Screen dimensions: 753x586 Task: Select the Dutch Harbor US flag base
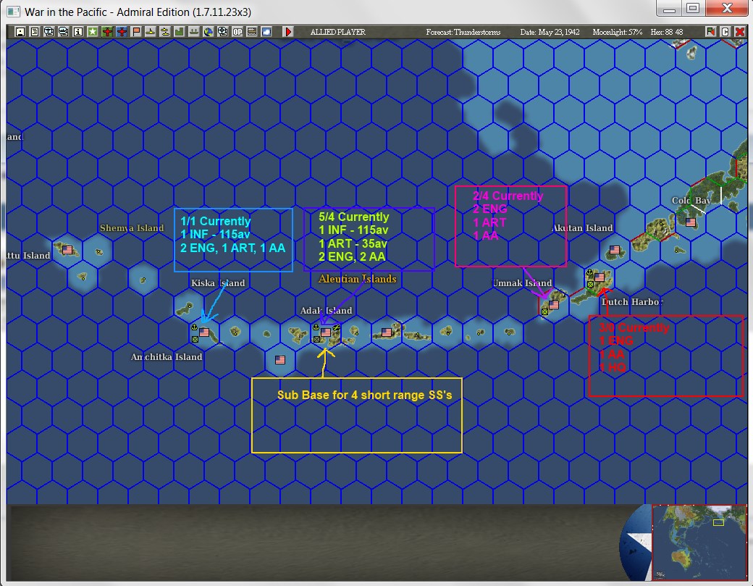point(600,277)
